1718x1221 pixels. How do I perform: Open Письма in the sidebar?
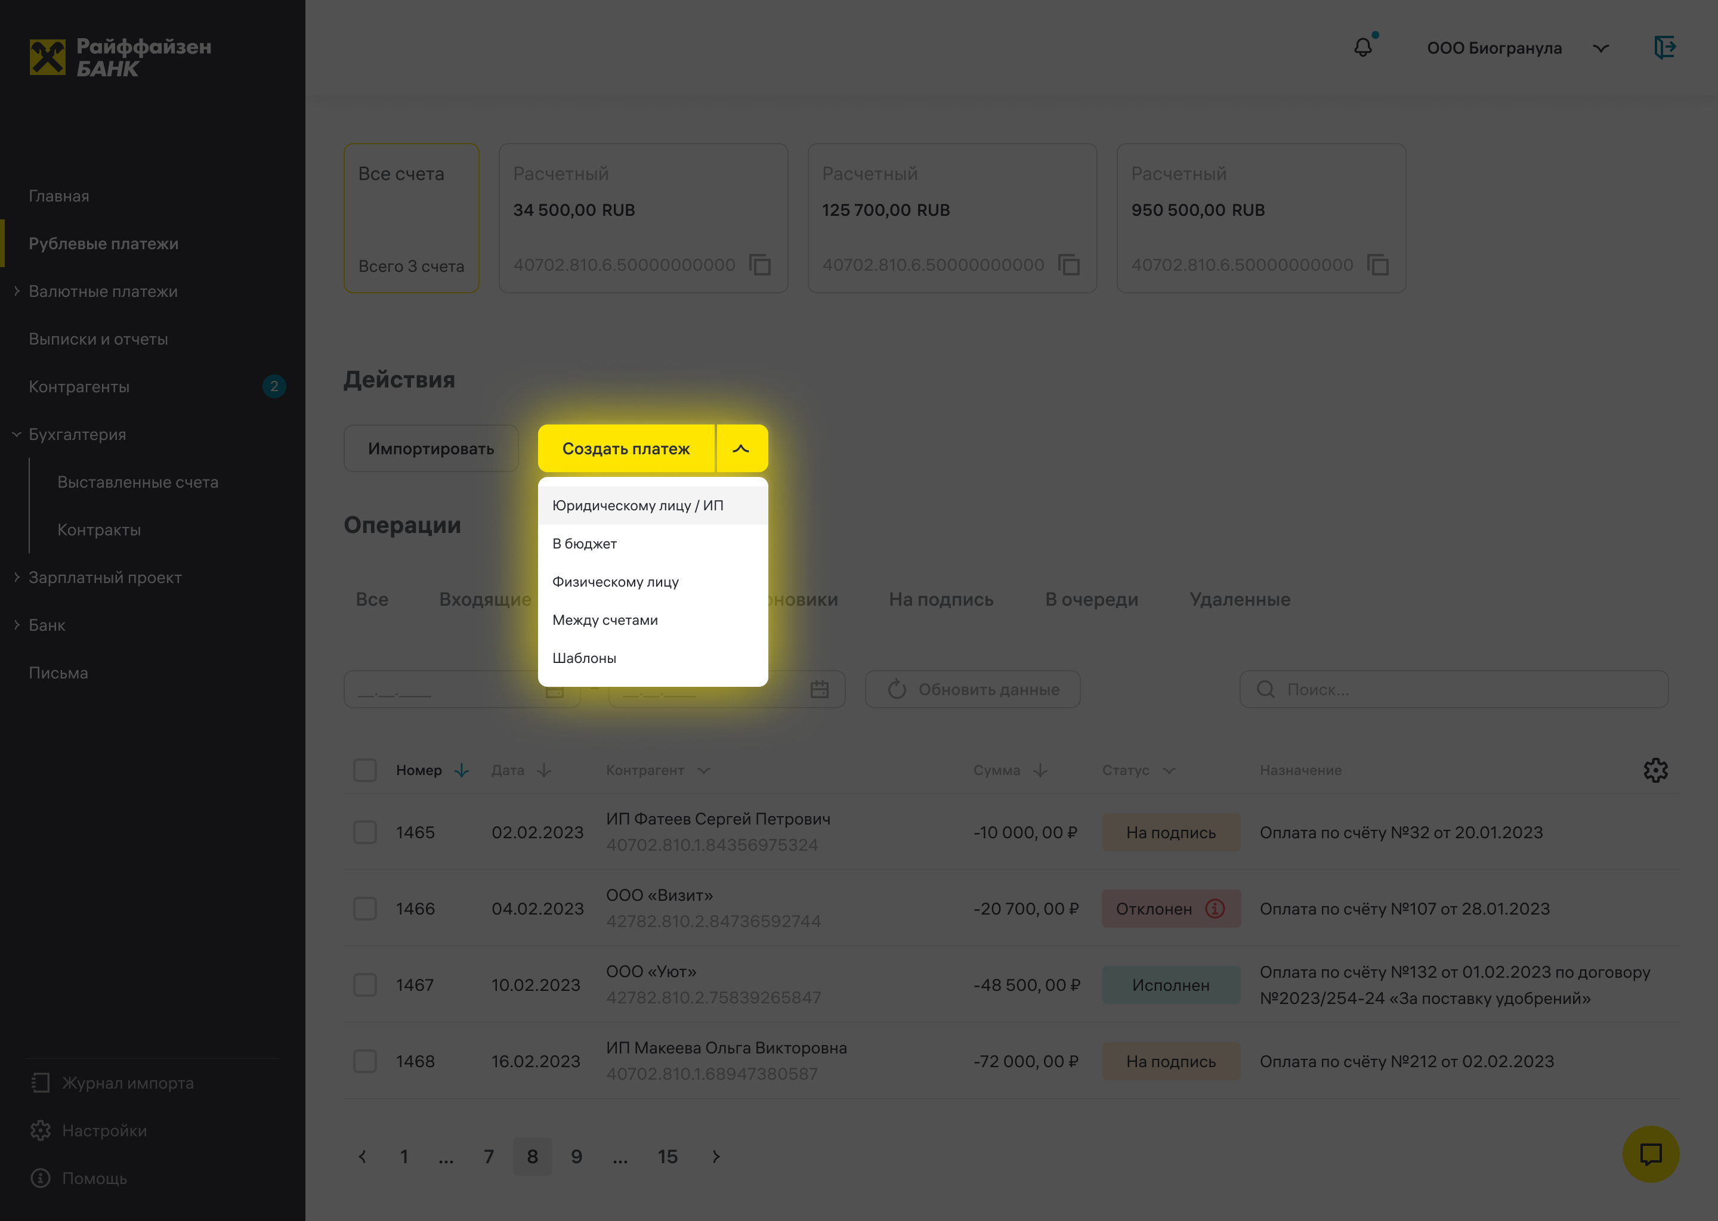coord(58,673)
